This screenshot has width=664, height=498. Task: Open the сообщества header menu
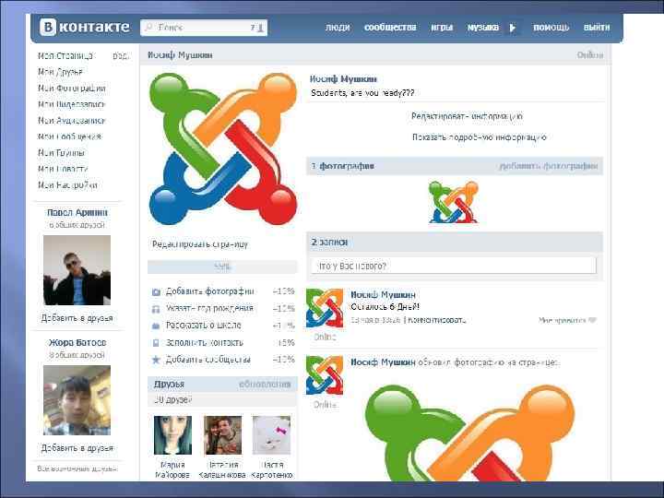[390, 28]
